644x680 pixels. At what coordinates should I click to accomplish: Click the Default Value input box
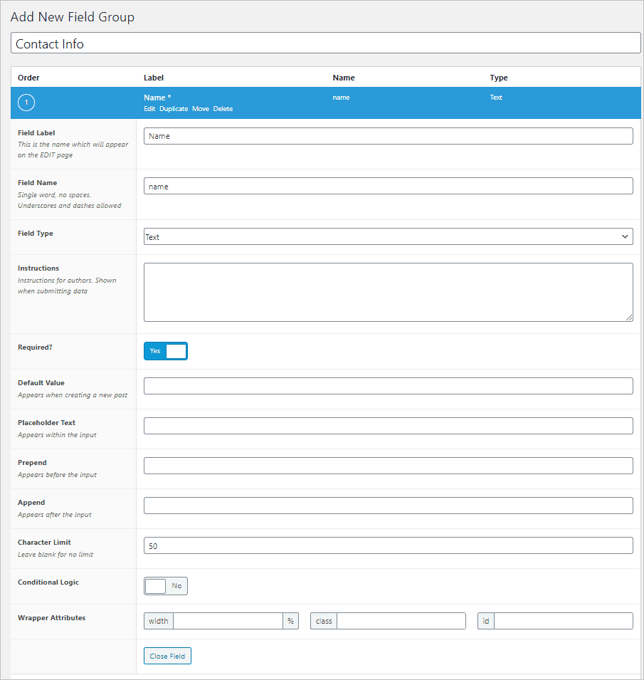point(388,386)
